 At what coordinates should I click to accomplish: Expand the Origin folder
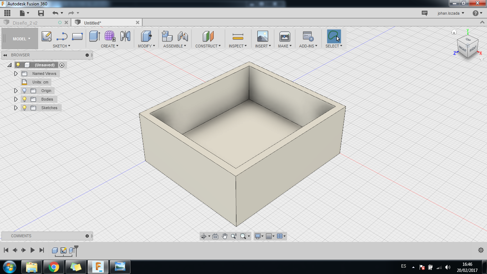[x=16, y=91]
